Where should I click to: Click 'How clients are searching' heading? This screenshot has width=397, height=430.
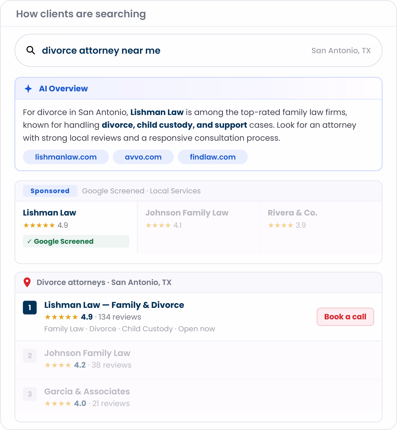click(x=81, y=14)
